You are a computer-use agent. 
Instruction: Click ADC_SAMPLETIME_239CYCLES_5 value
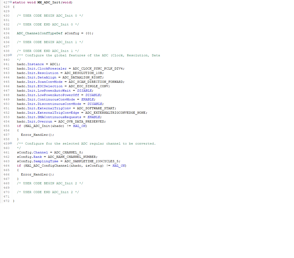(92, 161)
